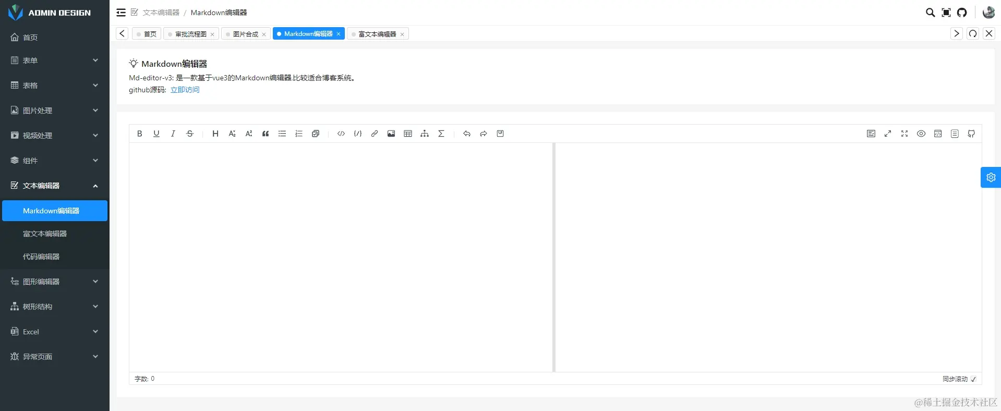The height and width of the screenshot is (411, 1001).
Task: Refresh the current tab page
Action: 973,33
